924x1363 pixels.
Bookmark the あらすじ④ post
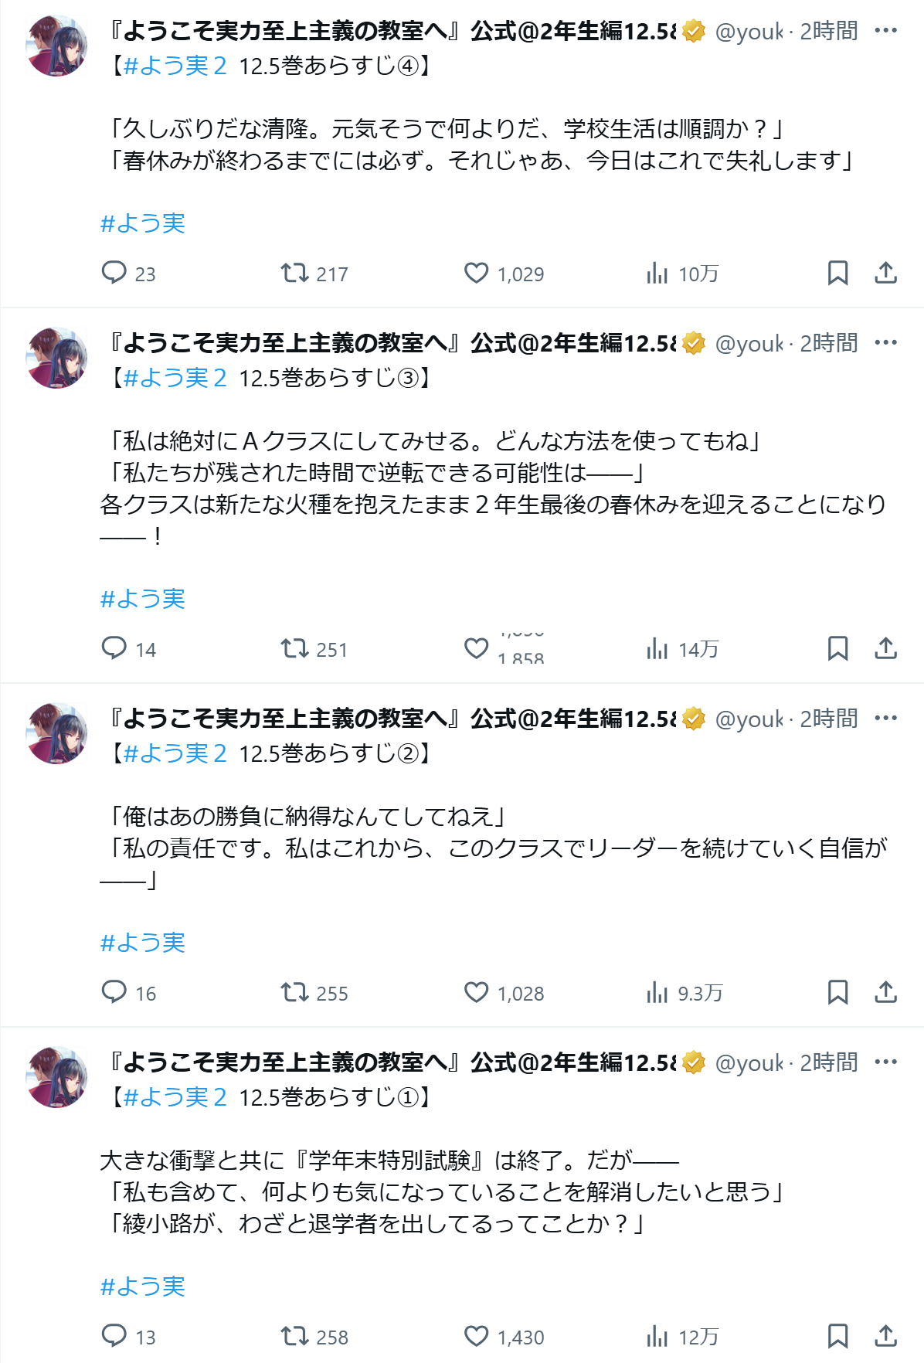[837, 273]
